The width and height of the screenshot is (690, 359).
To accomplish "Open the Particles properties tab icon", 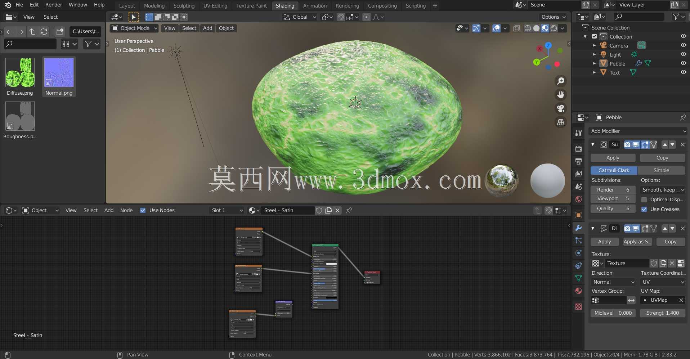I will 578,240.
